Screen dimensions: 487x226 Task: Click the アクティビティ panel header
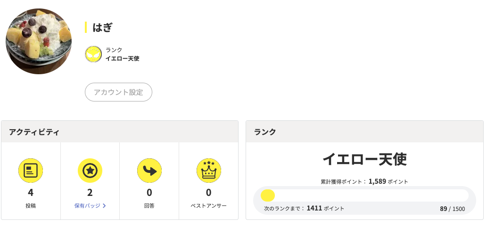(x=120, y=132)
